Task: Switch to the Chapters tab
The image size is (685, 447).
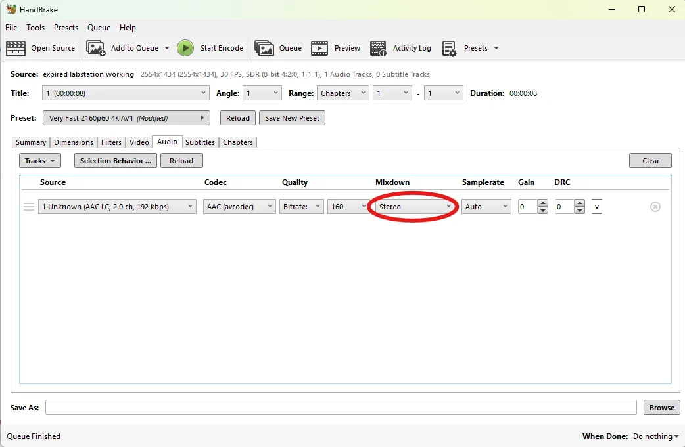Action: [238, 142]
